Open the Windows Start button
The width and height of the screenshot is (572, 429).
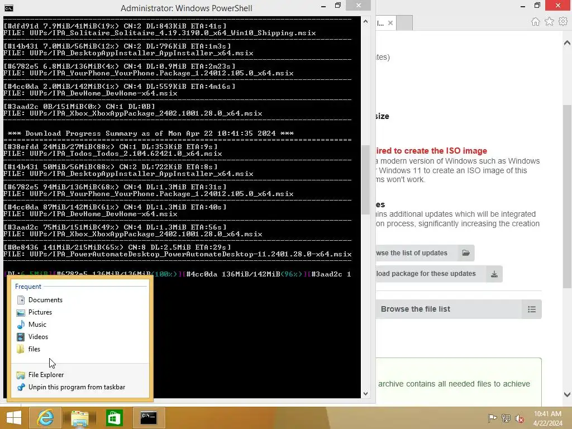[14, 418]
